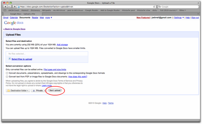Open the Web link in Google bar
The image size is (202, 124).
tap(42, 17)
